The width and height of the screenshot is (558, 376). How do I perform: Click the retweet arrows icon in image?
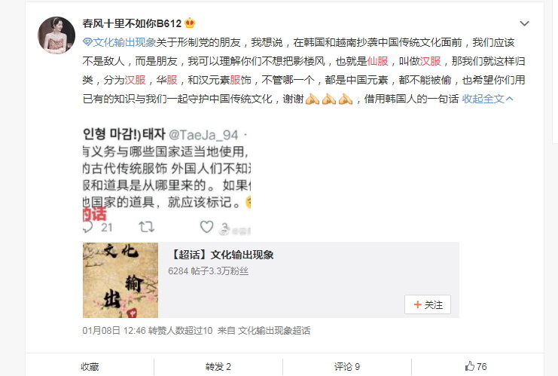(146, 227)
